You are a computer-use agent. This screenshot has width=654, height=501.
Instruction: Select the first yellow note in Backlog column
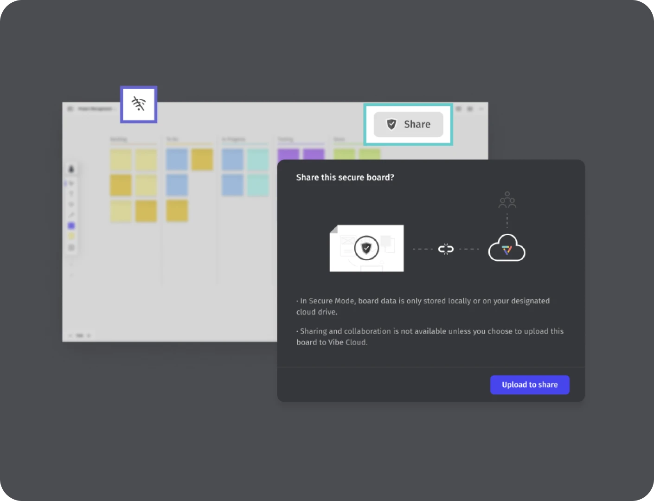[x=121, y=159]
